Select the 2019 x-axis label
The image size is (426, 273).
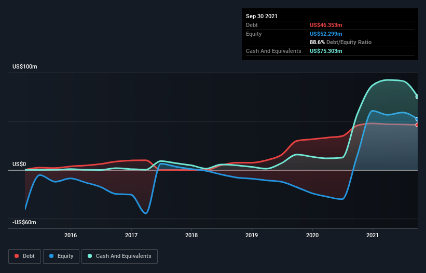click(252, 235)
